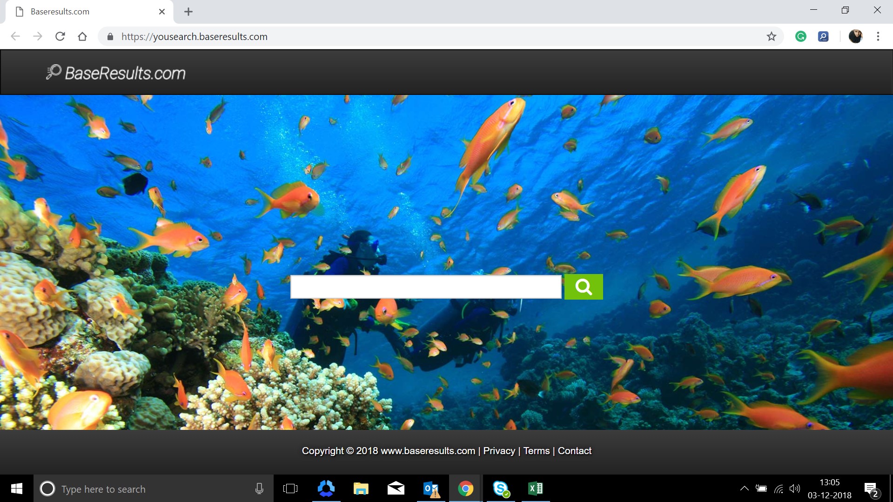
Task: Reload the page
Action: click(60, 36)
